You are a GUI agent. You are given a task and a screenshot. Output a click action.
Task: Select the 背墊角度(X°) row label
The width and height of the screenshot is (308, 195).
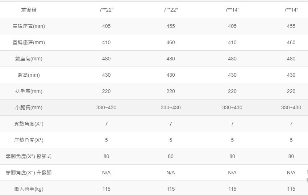[29, 124]
